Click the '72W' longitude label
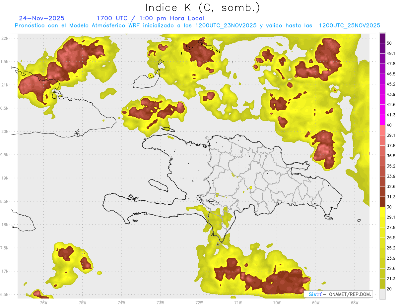Image resolution: width=398 pixels, height=307 pixels. (199, 302)
